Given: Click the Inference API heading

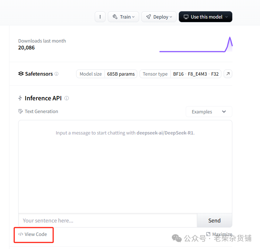Looking at the screenshot, I should click(43, 98).
